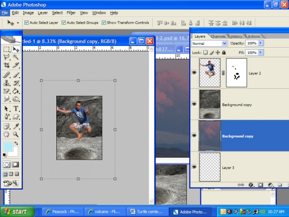Select the Brush tool
This screenshot has height=217, width=289.
coord(16,75)
